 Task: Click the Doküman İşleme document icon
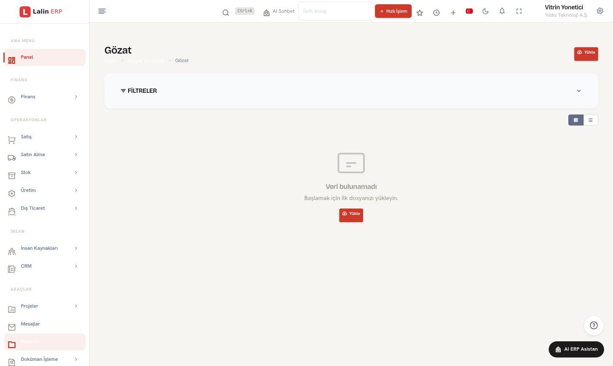point(12,362)
